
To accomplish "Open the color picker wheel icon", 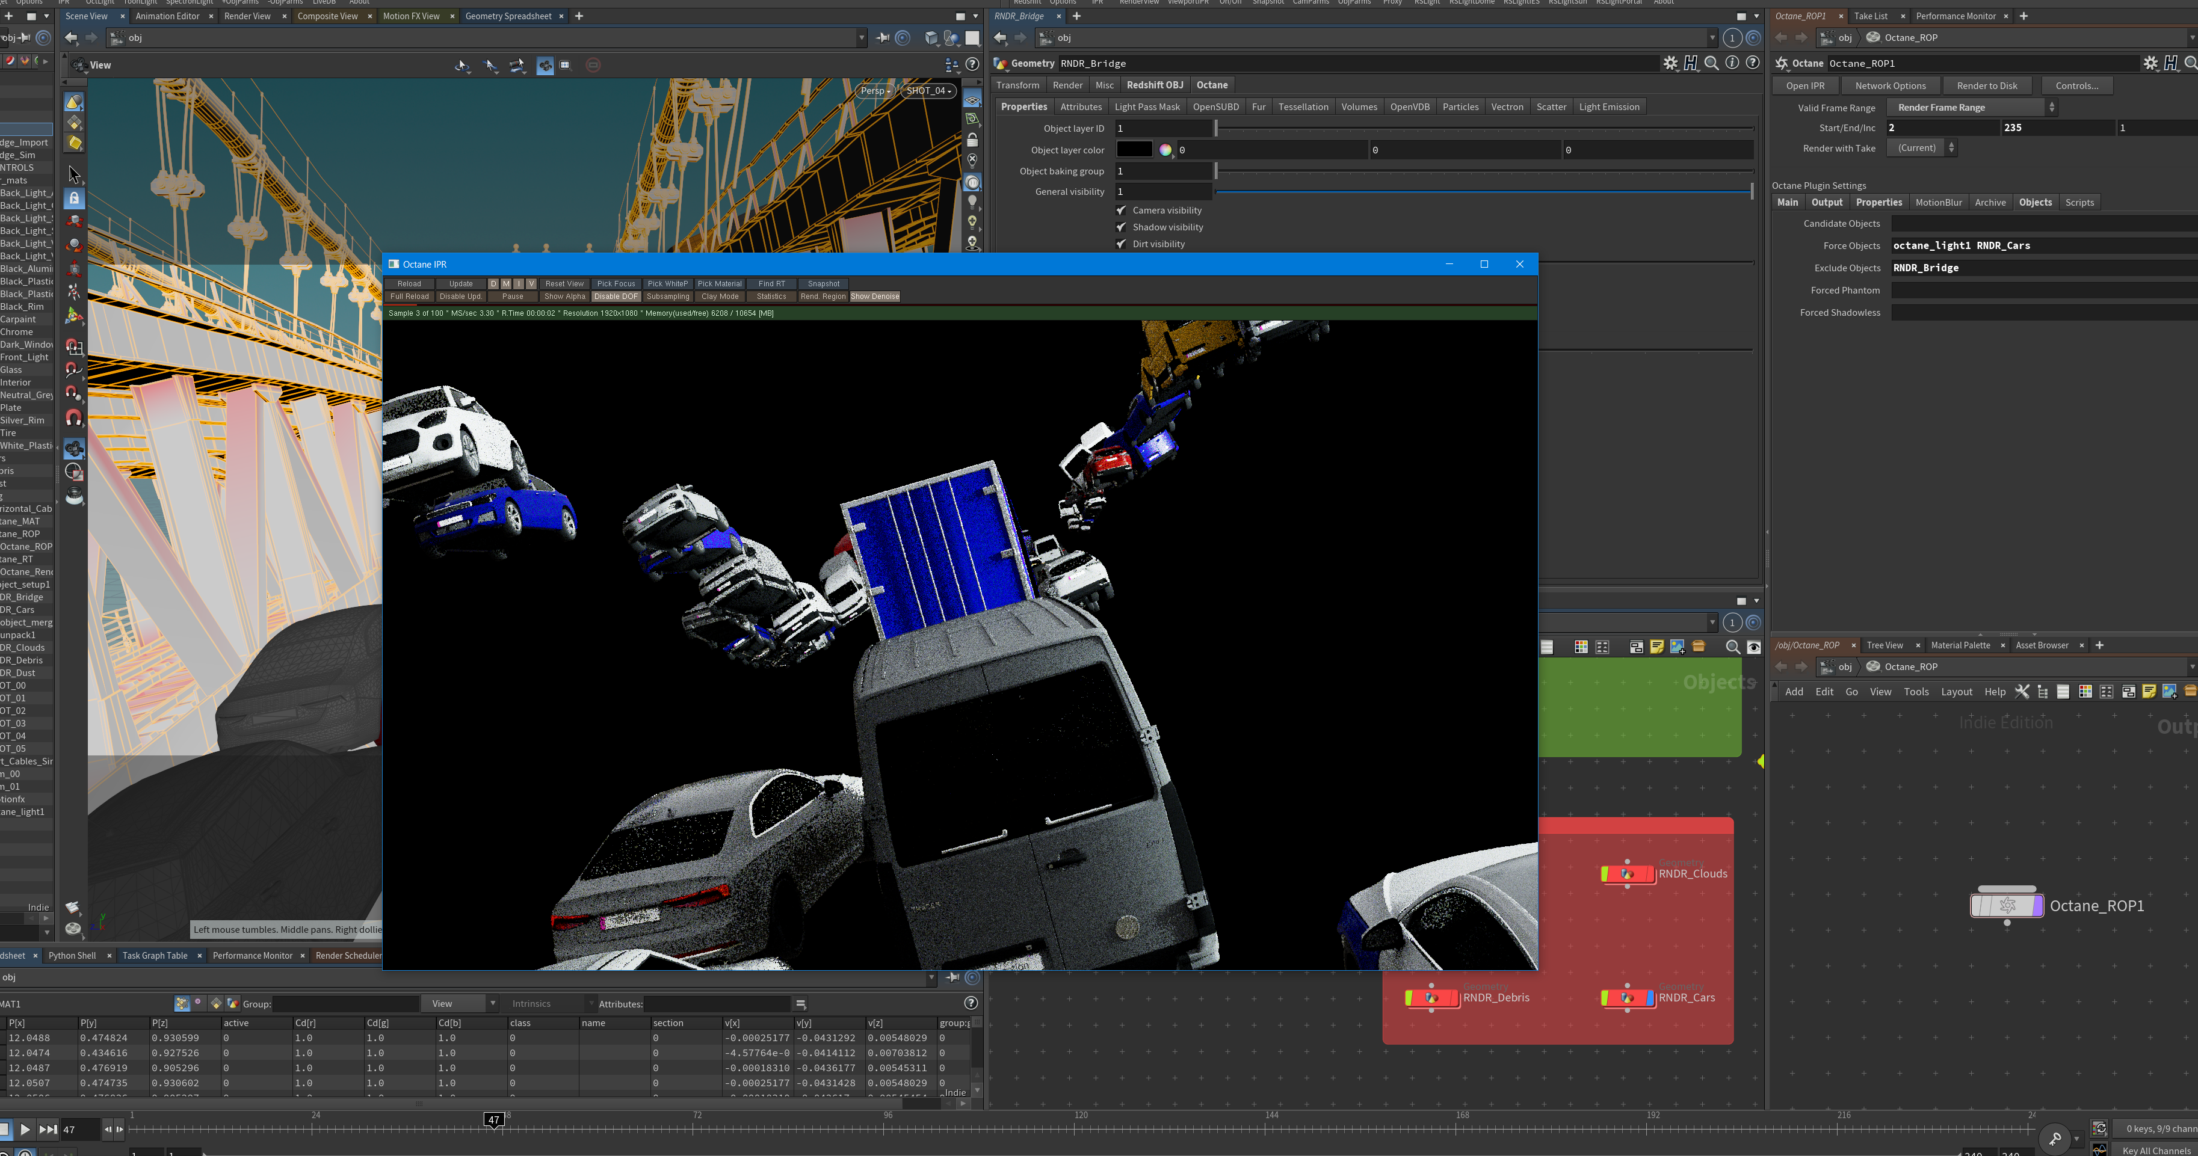I will click(1165, 150).
